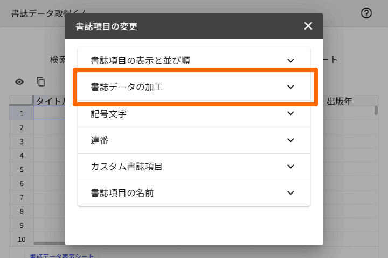Expand 書誌項目の表示と並び順 chevron
The height and width of the screenshot is (258, 388).
pyautogui.click(x=291, y=61)
